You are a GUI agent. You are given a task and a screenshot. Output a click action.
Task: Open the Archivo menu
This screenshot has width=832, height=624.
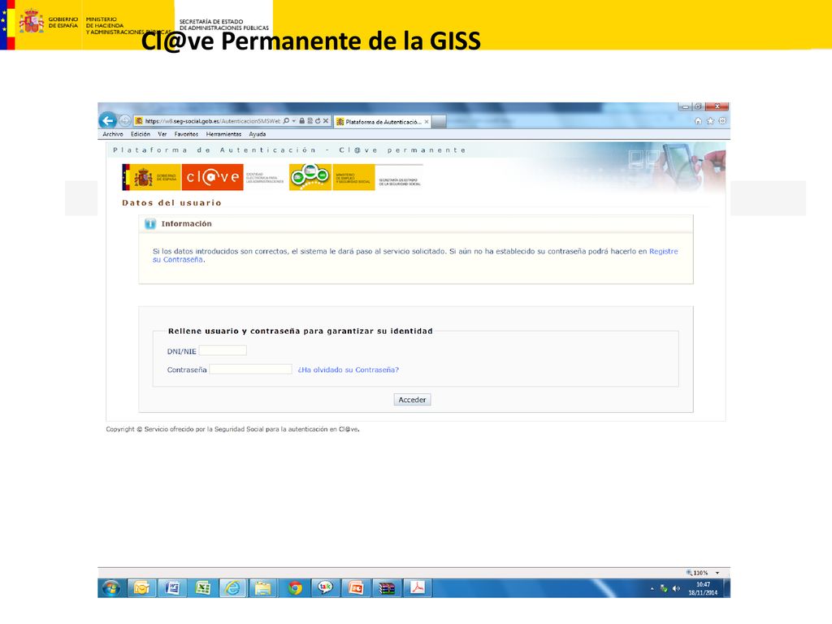pyautogui.click(x=112, y=134)
